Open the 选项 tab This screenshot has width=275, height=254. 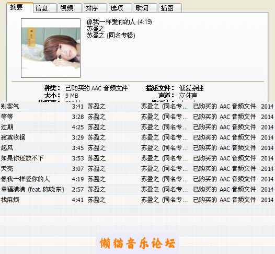coord(120,8)
